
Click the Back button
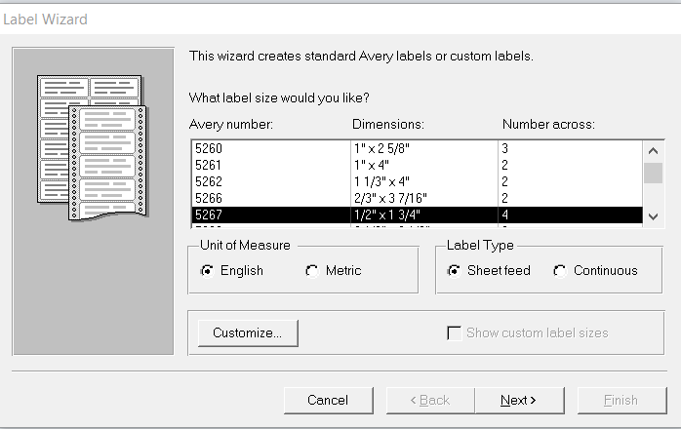pyautogui.click(x=430, y=400)
